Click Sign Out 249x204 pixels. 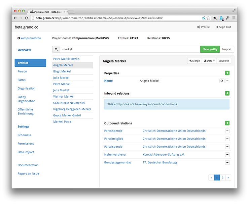(x=223, y=27)
